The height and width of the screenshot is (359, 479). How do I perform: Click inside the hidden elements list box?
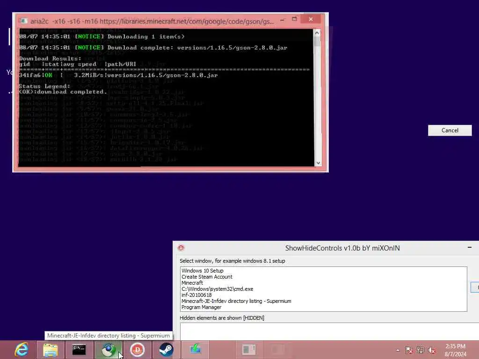point(329,331)
